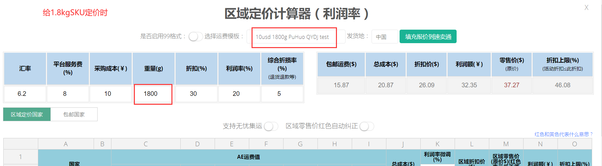Screen dimensions: 602x166
Task: Select the red 零售价 value 37.27
Action: point(512,85)
